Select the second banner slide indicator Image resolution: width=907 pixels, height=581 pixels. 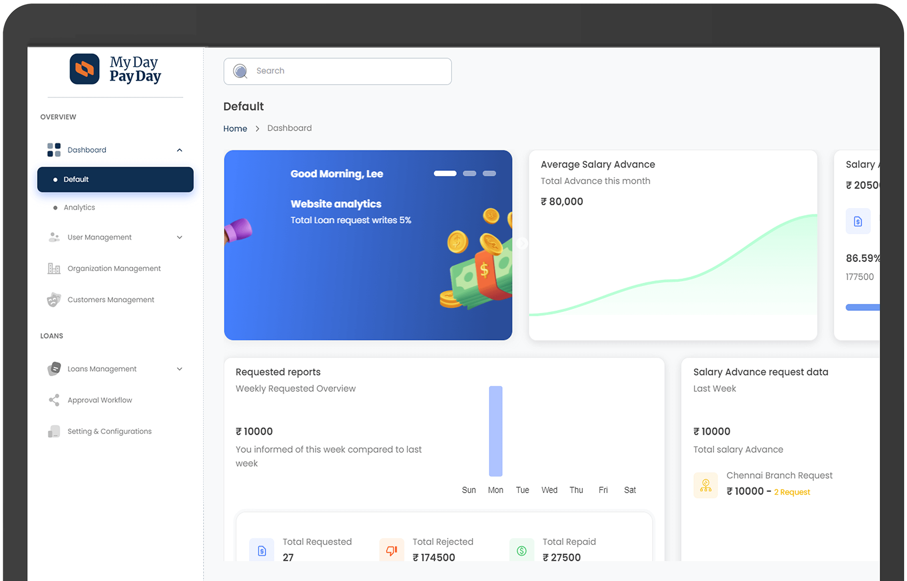(469, 174)
